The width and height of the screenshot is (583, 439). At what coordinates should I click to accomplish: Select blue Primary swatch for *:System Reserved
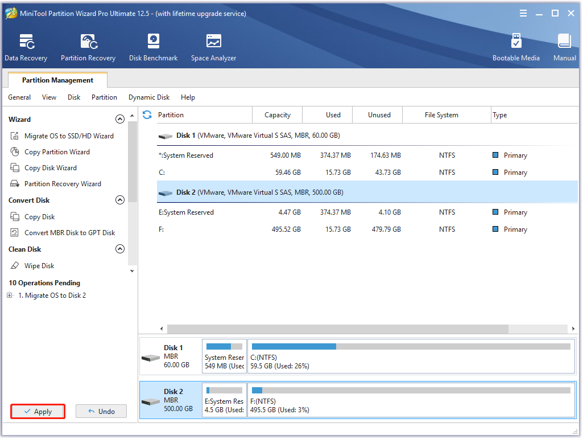495,155
